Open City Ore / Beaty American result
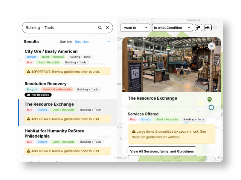Image resolution: width=241 pixels, height=180 pixels. (x=51, y=51)
